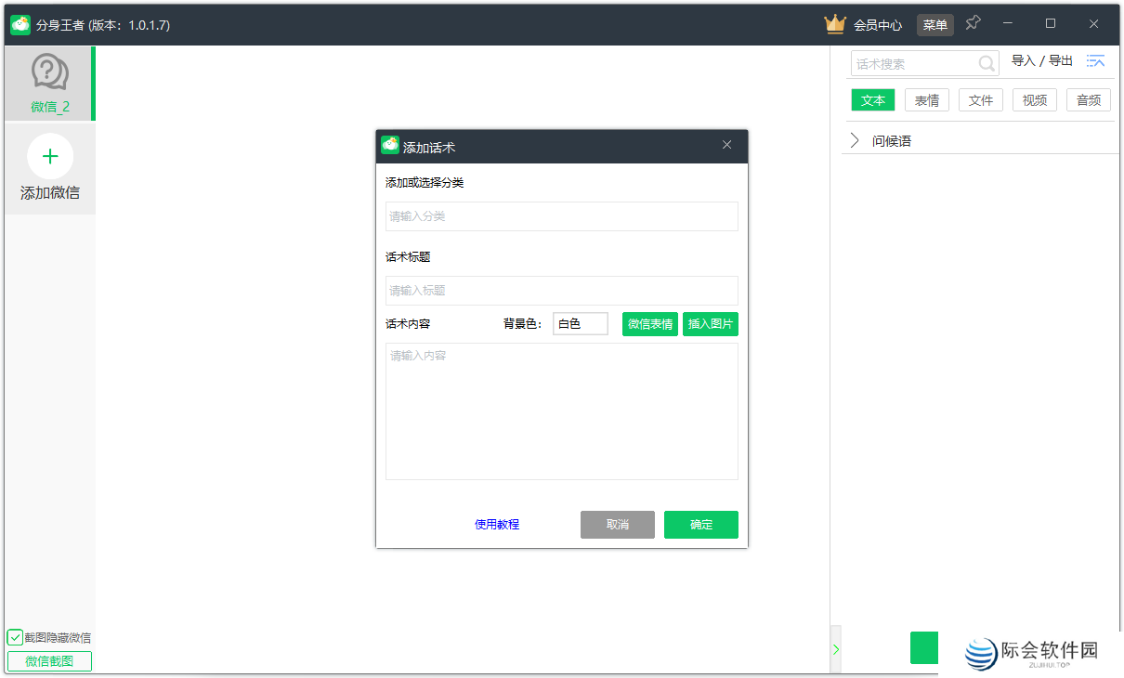1124x678 pixels.
Task: Uncheck the 截图隐藏微信 checkbox
Action: pyautogui.click(x=14, y=637)
